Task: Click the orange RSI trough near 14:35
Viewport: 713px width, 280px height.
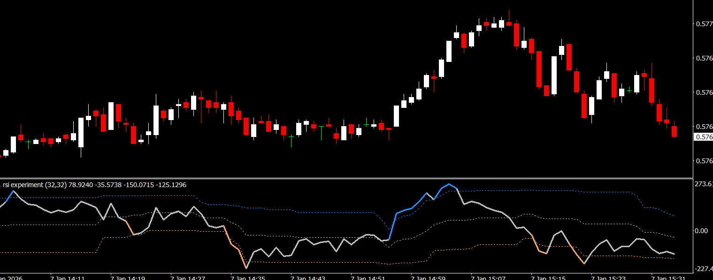Action: (x=246, y=268)
